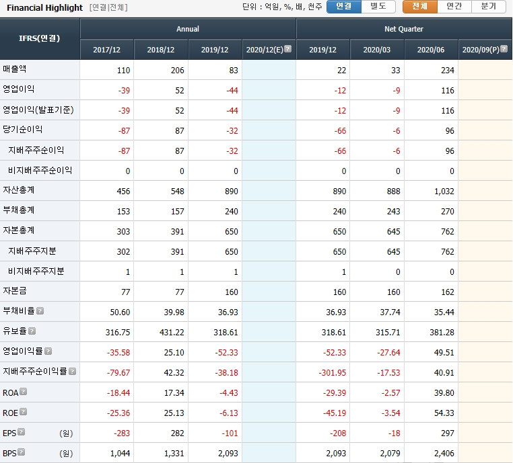
Task: Switch to 연결 consolidated view
Action: (x=344, y=7)
